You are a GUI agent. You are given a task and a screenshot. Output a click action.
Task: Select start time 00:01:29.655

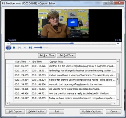point(22,75)
